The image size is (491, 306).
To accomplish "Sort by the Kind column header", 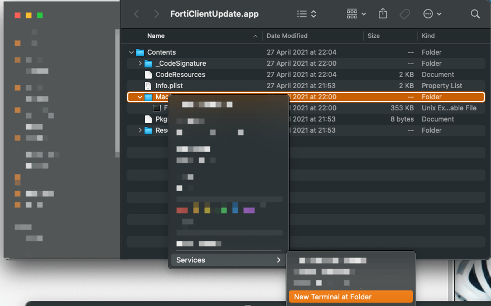I will (428, 36).
